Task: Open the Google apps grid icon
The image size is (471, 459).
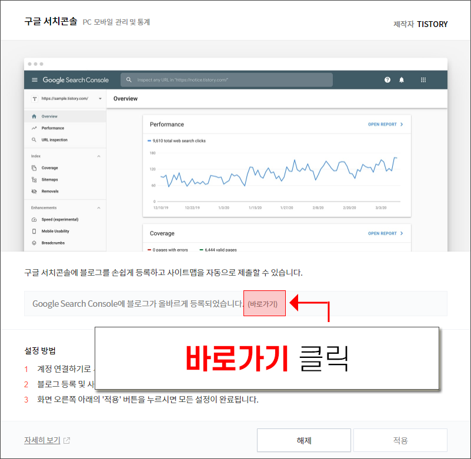Action: click(423, 80)
